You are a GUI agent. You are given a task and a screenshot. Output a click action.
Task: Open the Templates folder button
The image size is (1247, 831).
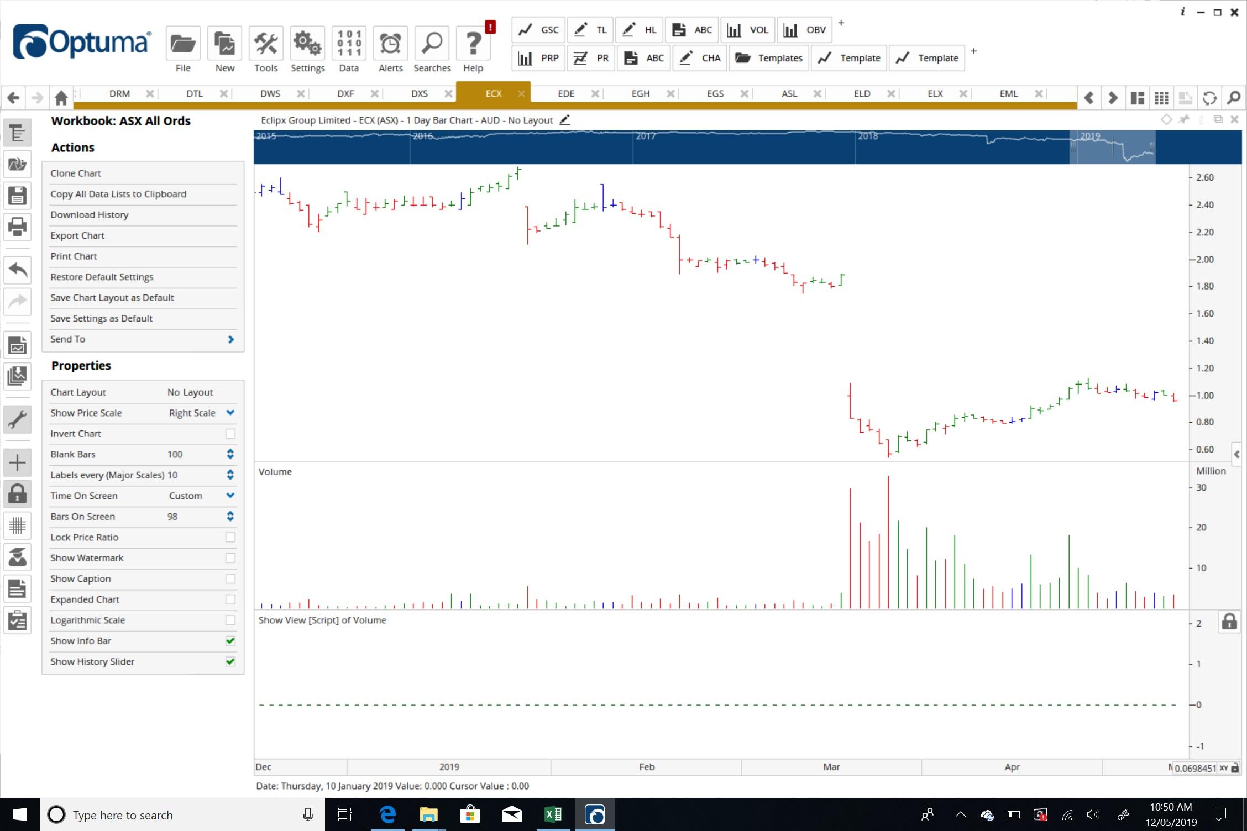pos(768,58)
